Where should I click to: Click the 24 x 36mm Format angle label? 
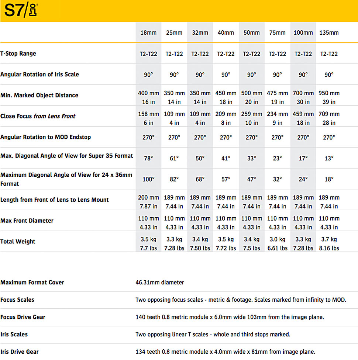(66, 179)
